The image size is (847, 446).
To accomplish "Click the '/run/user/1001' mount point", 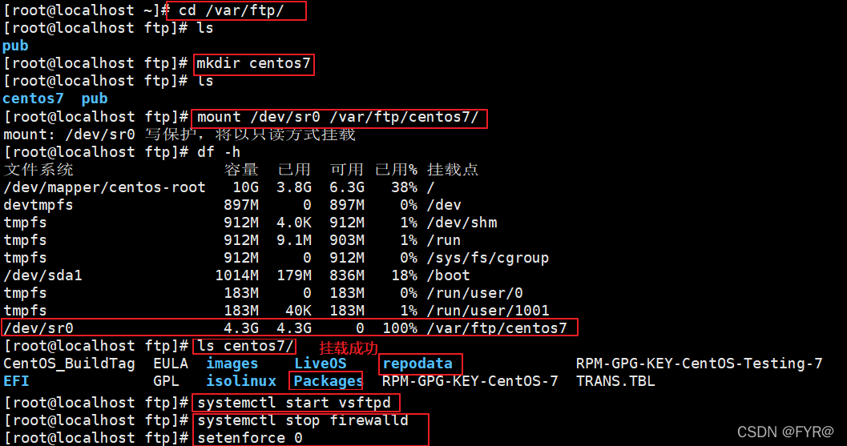I will coord(488,311).
